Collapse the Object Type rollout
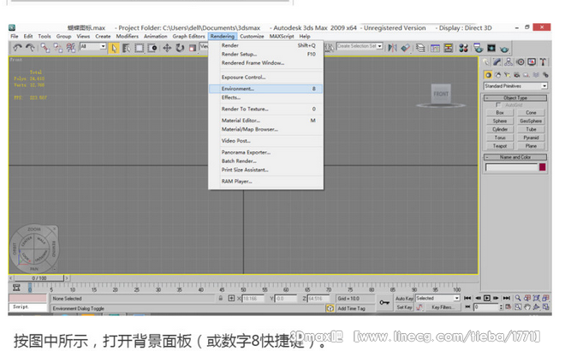The height and width of the screenshot is (351, 565). pos(515,98)
